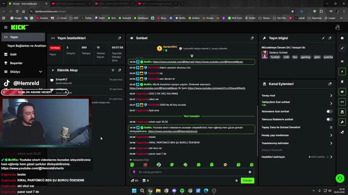Open external link for Yapay Zeka ile Sohbet Denetimi
The height and width of the screenshot is (195, 348).
click(331, 127)
